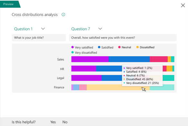The height and width of the screenshot is (126, 188).
Task: Click the teal segment of the Legal bar
Action: pos(168,78)
